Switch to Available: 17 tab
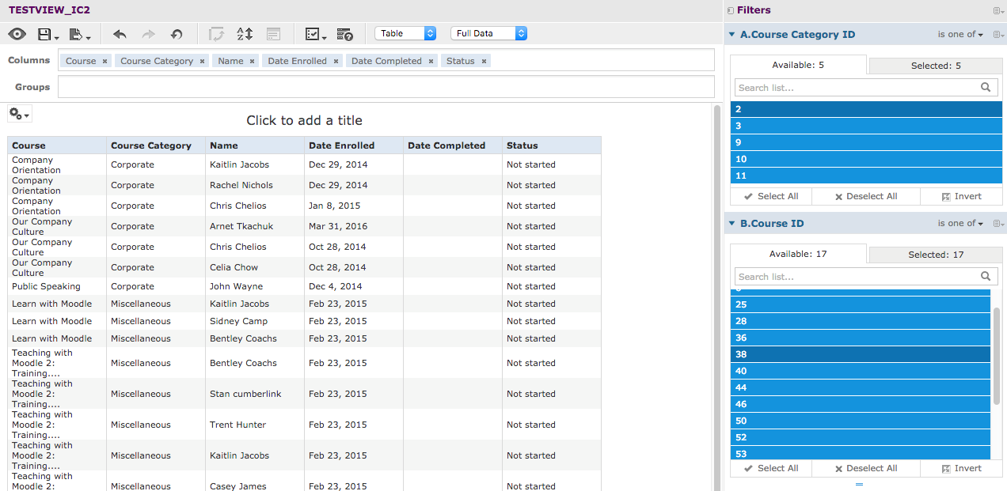 coord(798,254)
